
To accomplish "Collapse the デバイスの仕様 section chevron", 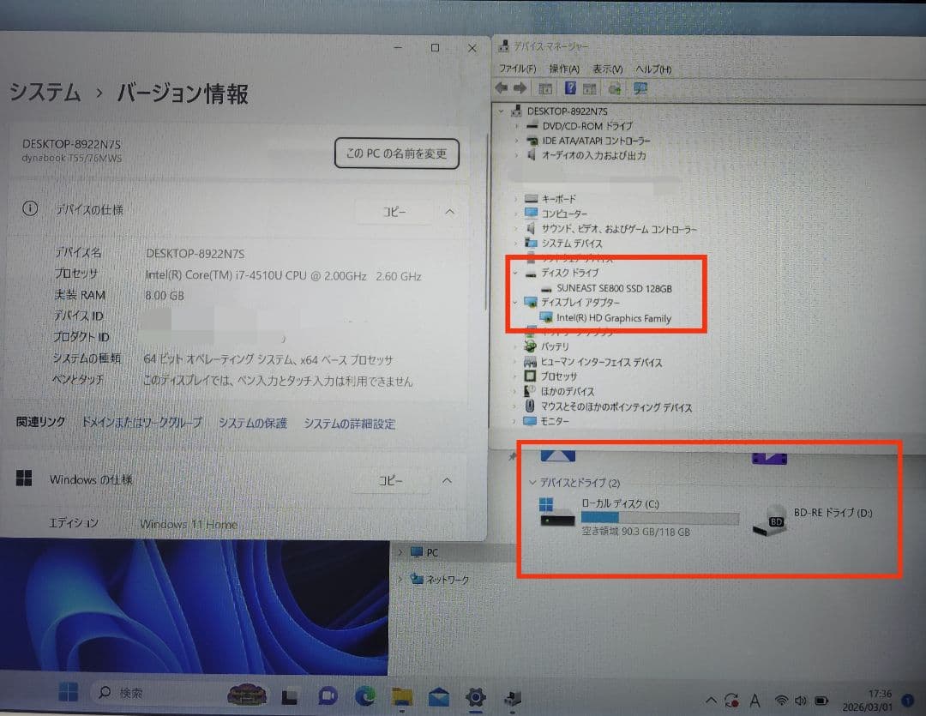I will (x=448, y=211).
